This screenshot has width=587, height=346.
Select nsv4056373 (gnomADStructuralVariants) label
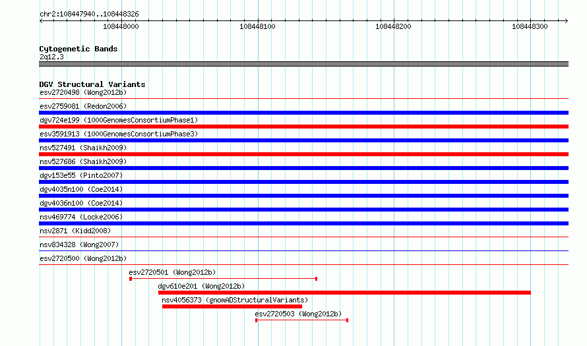(x=235, y=300)
